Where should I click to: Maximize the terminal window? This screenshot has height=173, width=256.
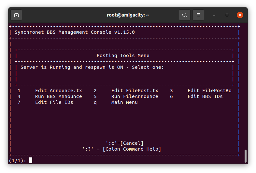click(x=227, y=15)
